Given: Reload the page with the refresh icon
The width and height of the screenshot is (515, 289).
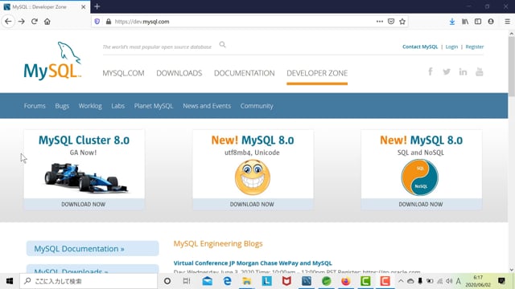Looking at the screenshot, I should tap(34, 22).
